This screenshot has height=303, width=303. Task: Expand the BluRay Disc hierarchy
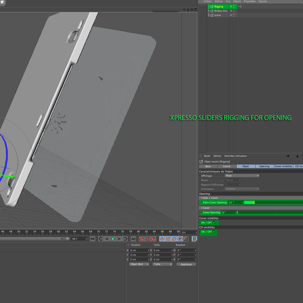click(x=209, y=11)
